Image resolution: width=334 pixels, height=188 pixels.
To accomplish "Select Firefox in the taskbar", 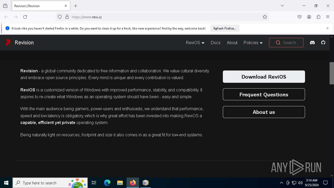I will [x=133, y=183].
